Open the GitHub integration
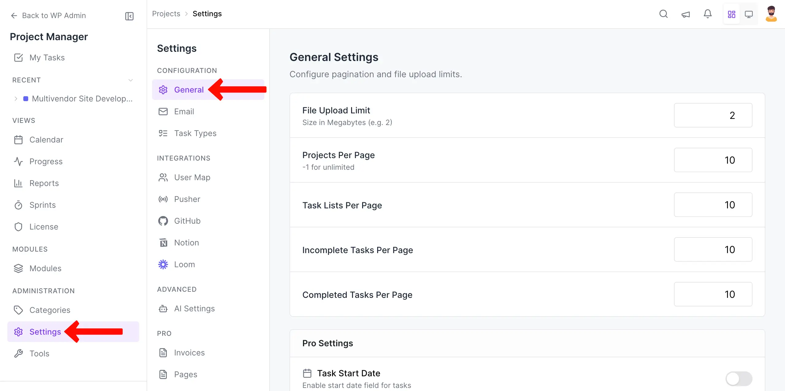 tap(187, 221)
